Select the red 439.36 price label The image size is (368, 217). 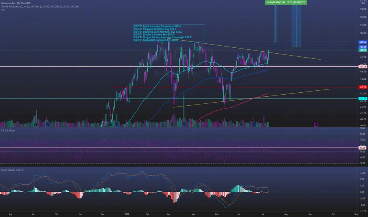pos(363,87)
